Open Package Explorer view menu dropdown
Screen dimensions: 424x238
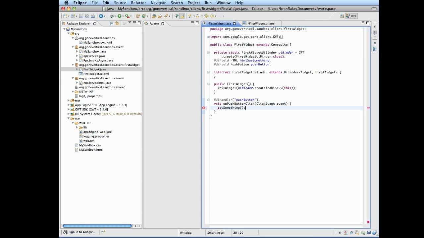tap(130, 23)
